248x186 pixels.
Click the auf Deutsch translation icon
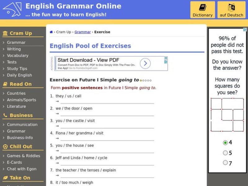click(231, 7)
